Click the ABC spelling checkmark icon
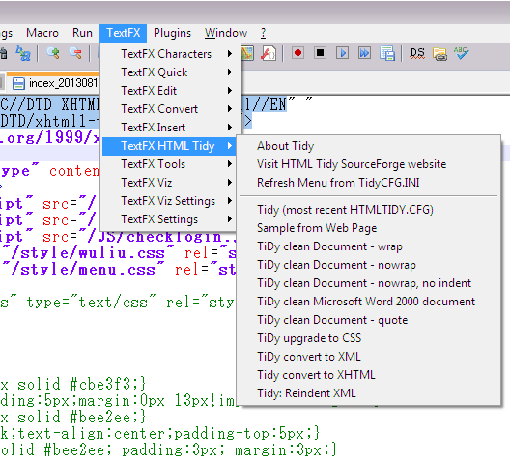 click(x=461, y=53)
